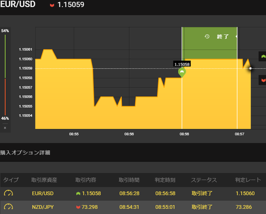Select the EUR/USD asset in trade row
Screen dimensions: 266x214
(x=43, y=194)
